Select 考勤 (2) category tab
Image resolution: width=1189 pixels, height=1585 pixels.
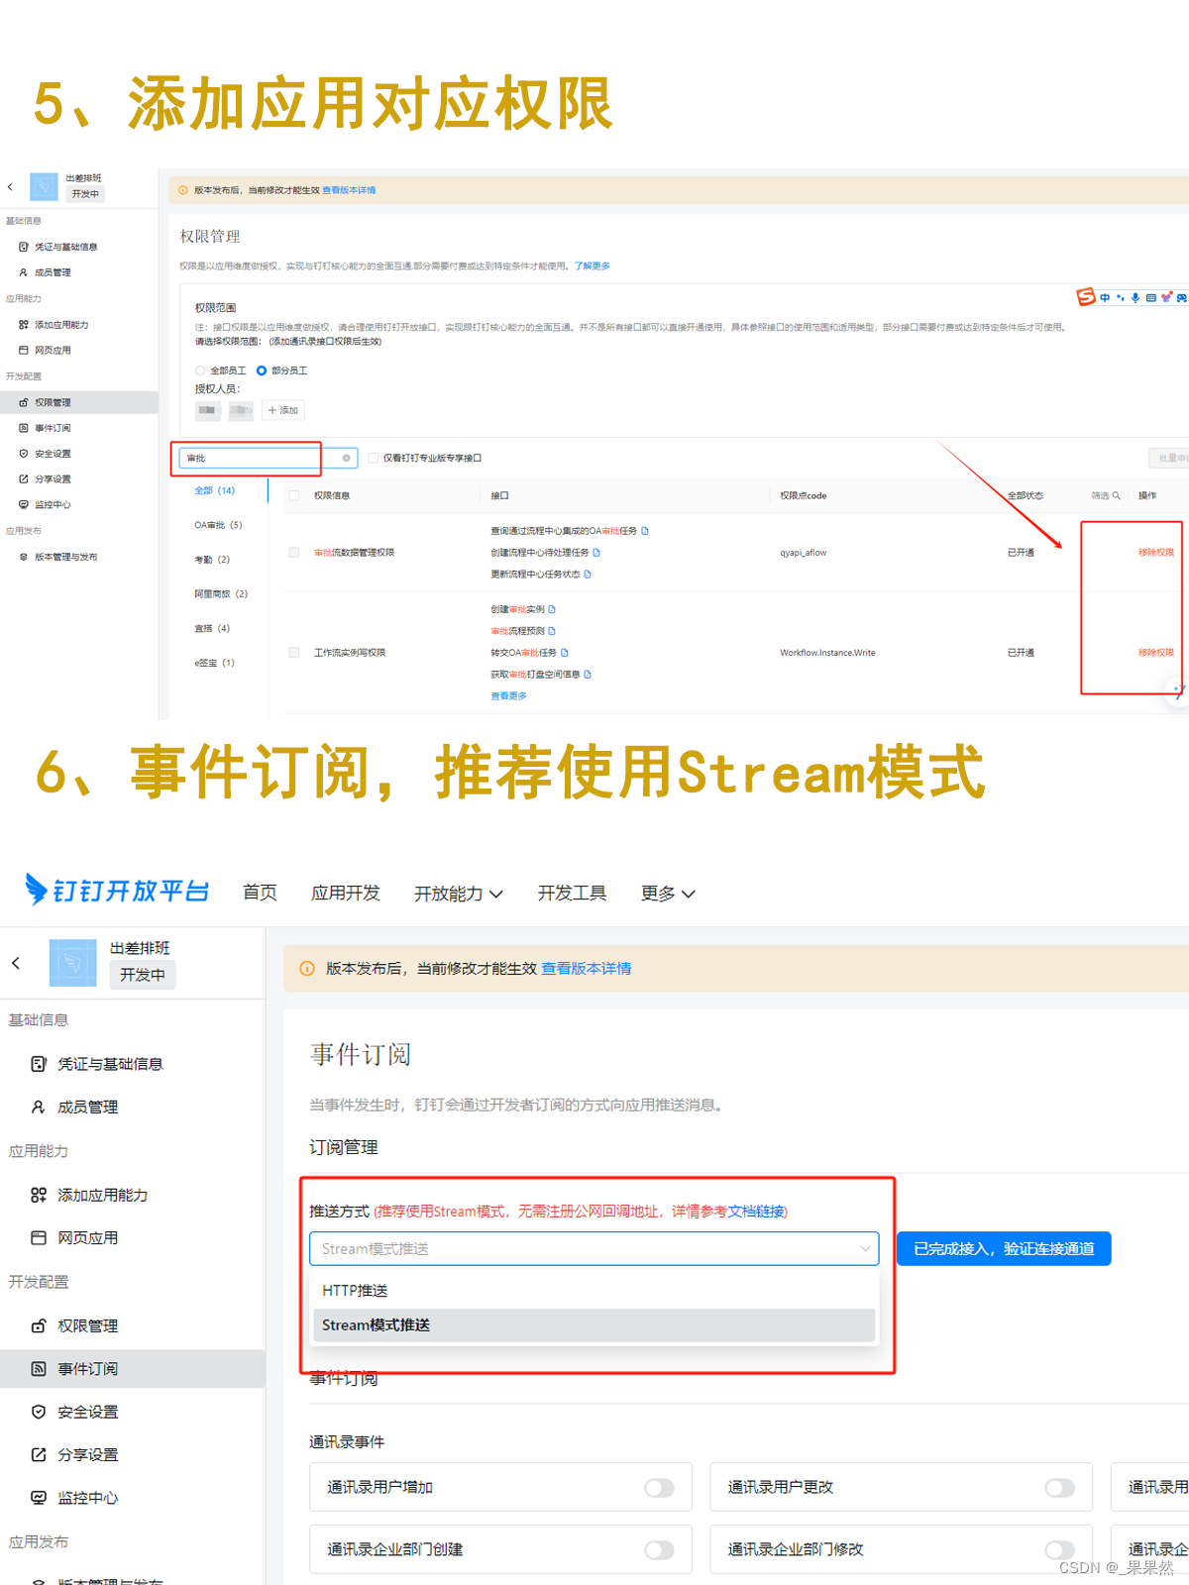coord(212,560)
